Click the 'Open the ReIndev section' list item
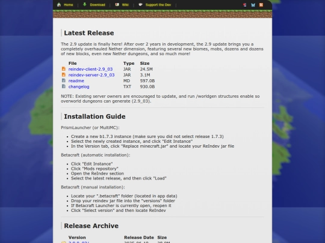 (97, 173)
